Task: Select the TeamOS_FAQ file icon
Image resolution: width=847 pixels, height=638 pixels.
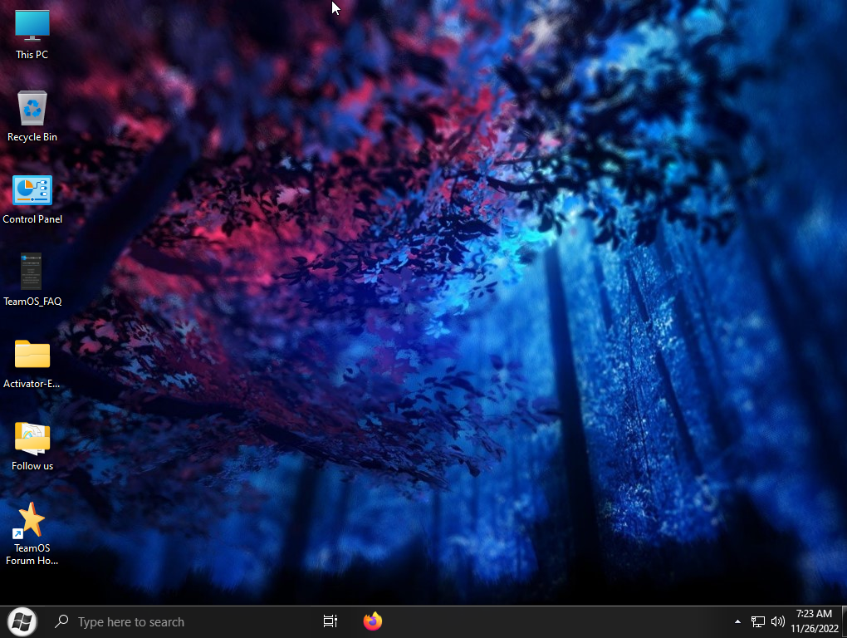Action: [x=32, y=272]
